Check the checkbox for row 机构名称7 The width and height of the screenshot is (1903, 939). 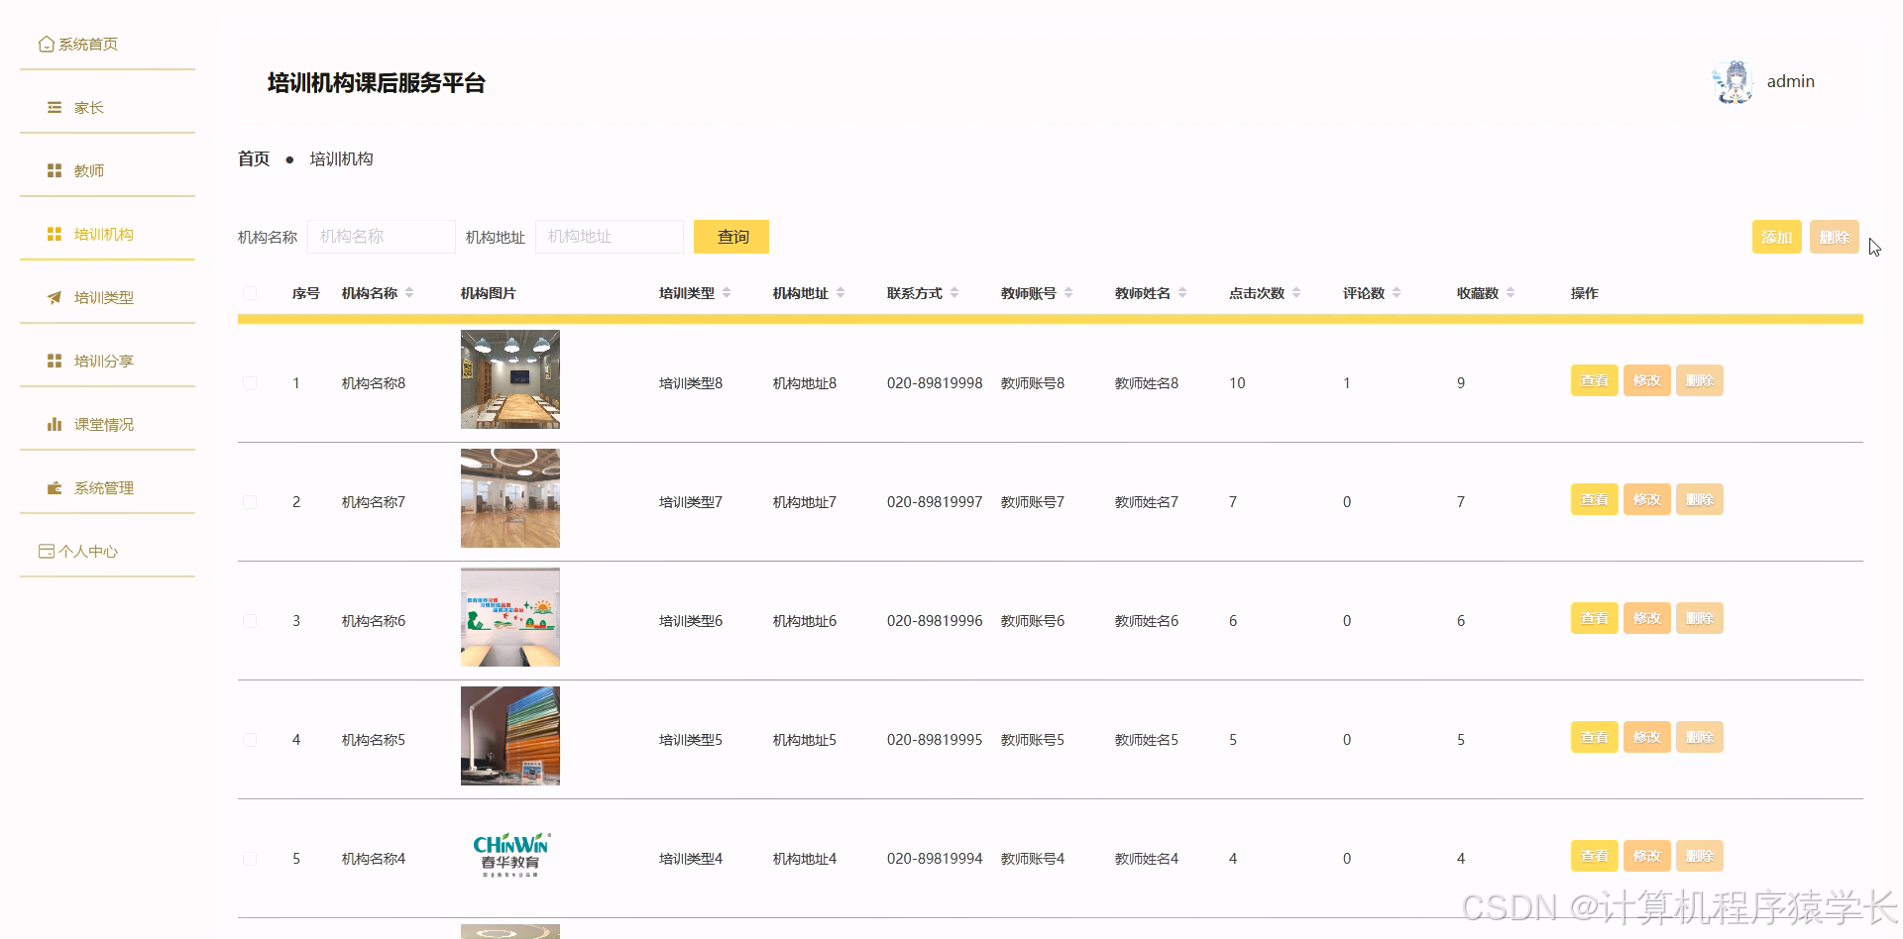[x=250, y=502]
